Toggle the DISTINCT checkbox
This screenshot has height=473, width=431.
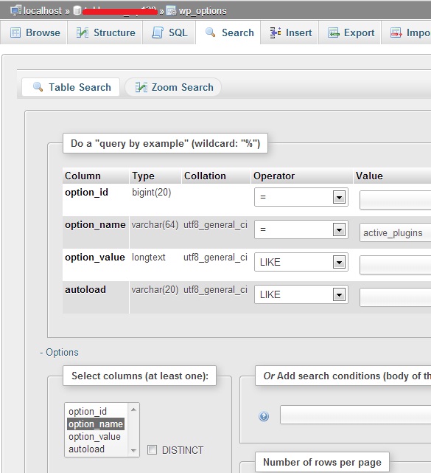152,450
